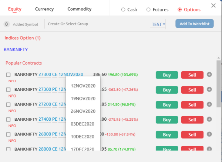Click the Popular Contracts heading

coord(24,63)
